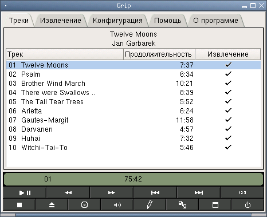
Task: Click the 75:42 time display
Action: [x=133, y=179]
